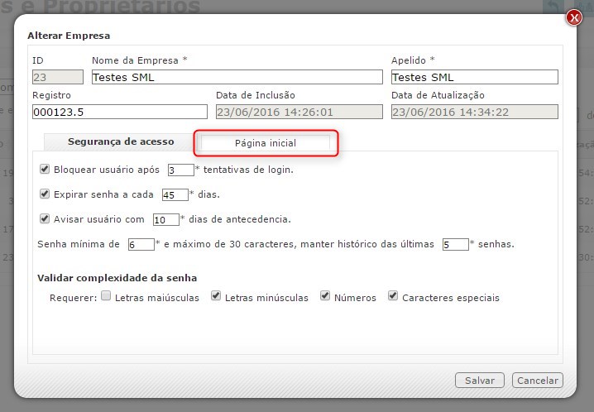This screenshot has height=412, width=594.
Task: Disable the Avisar usuário com checkbox
Action: (x=45, y=219)
